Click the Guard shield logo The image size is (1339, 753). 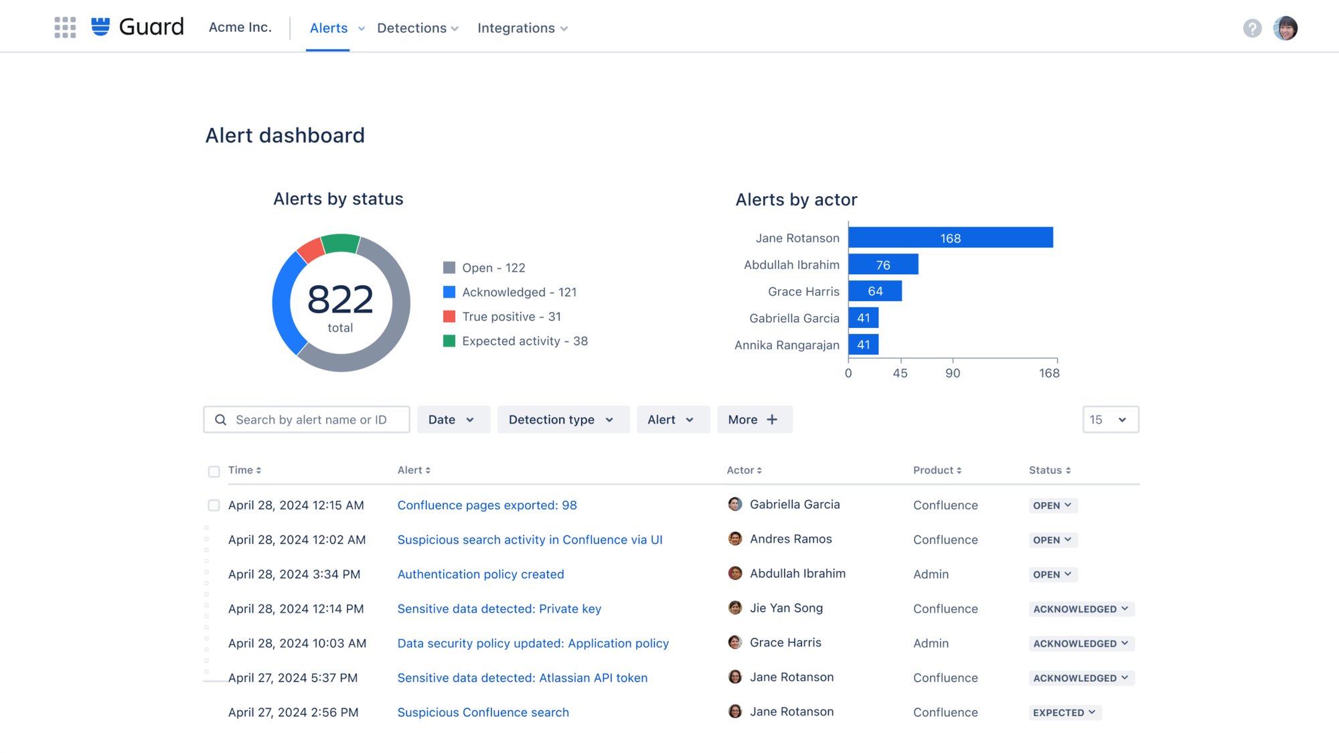(100, 27)
